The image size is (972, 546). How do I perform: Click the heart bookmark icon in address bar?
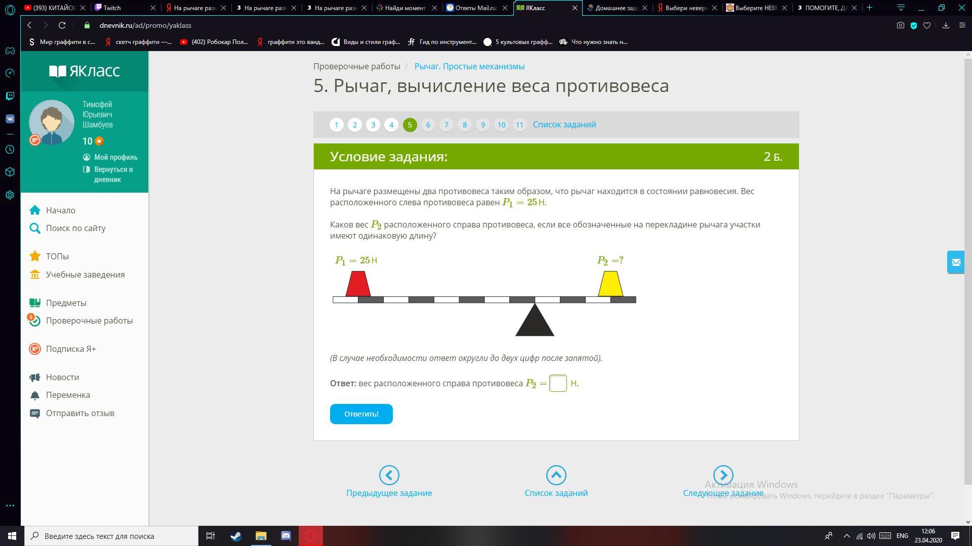click(927, 25)
